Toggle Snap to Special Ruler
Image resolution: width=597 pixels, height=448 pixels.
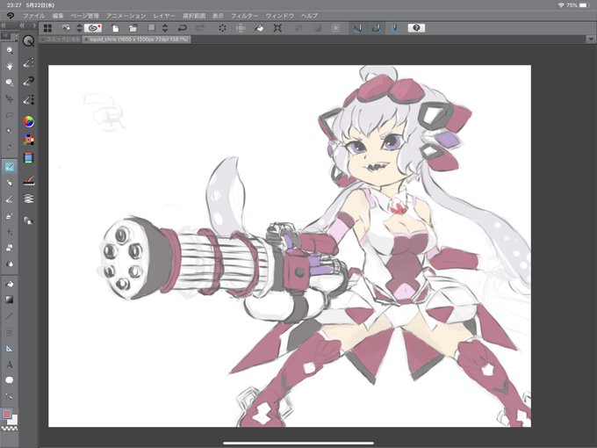pos(376,28)
